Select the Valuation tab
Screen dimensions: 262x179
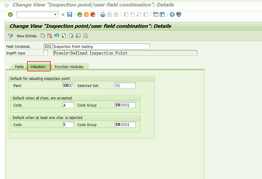[x=38, y=67]
